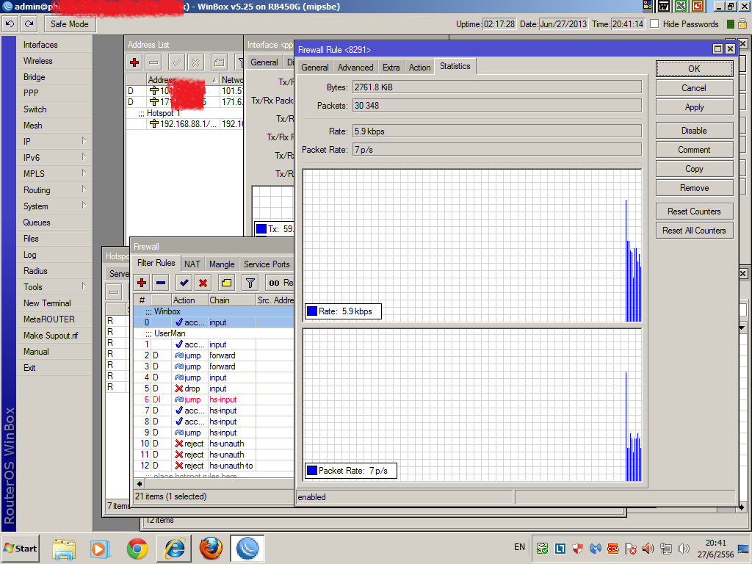
Task: Switch to WinBox taskbar icon
Action: [x=247, y=549]
